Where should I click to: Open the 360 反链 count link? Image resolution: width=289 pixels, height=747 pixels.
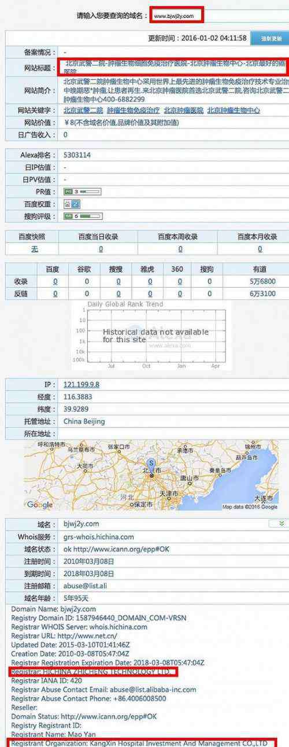coord(180,294)
